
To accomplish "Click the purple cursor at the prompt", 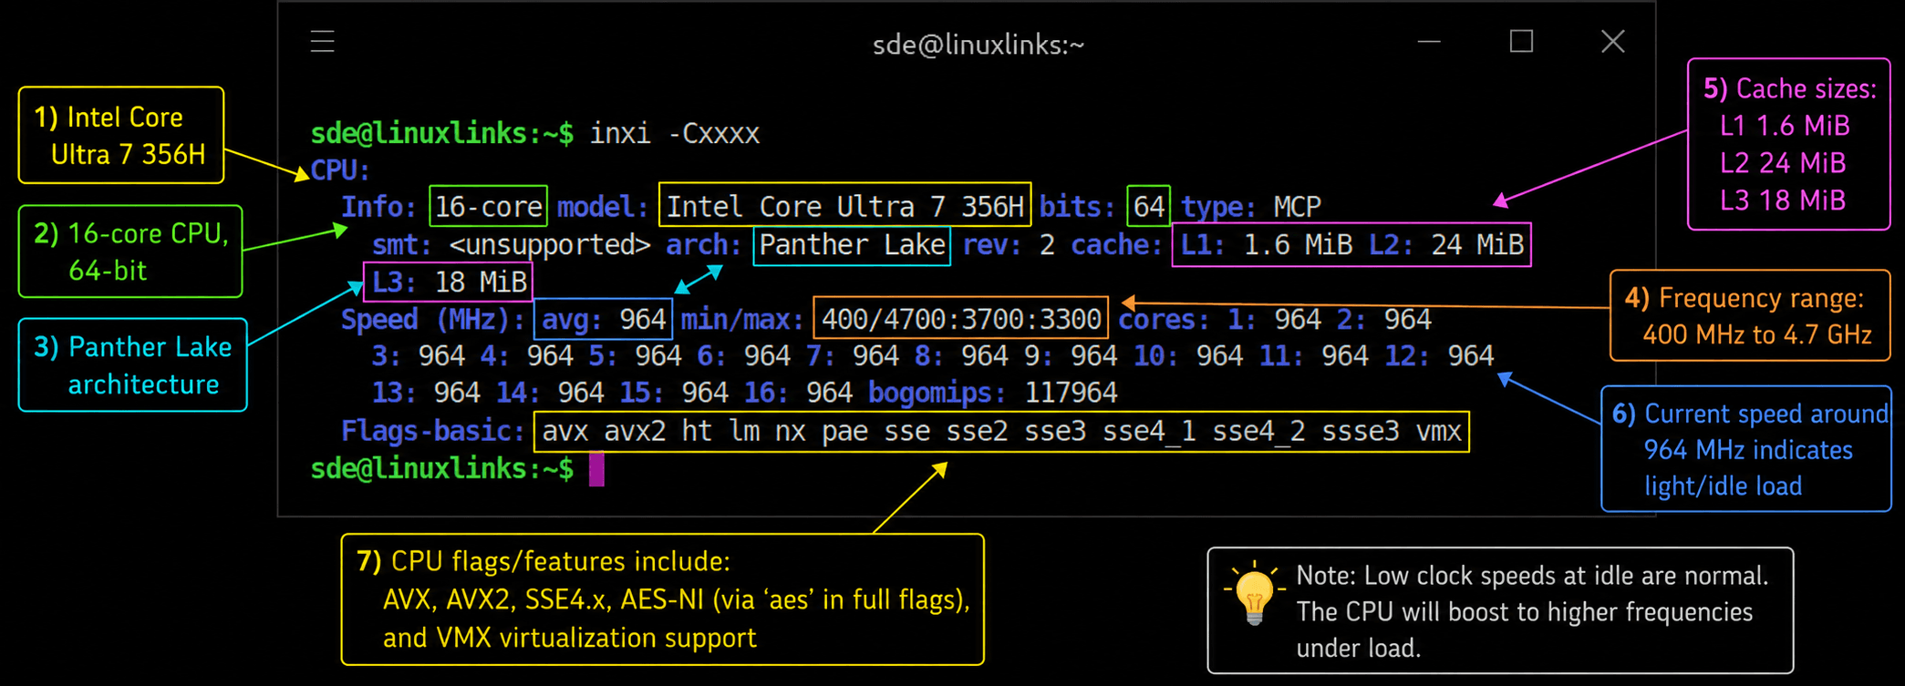I will [x=596, y=469].
